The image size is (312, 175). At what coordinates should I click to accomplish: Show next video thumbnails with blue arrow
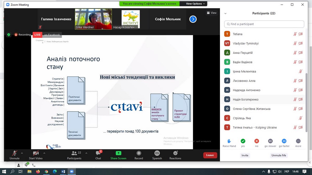coord(193,19)
